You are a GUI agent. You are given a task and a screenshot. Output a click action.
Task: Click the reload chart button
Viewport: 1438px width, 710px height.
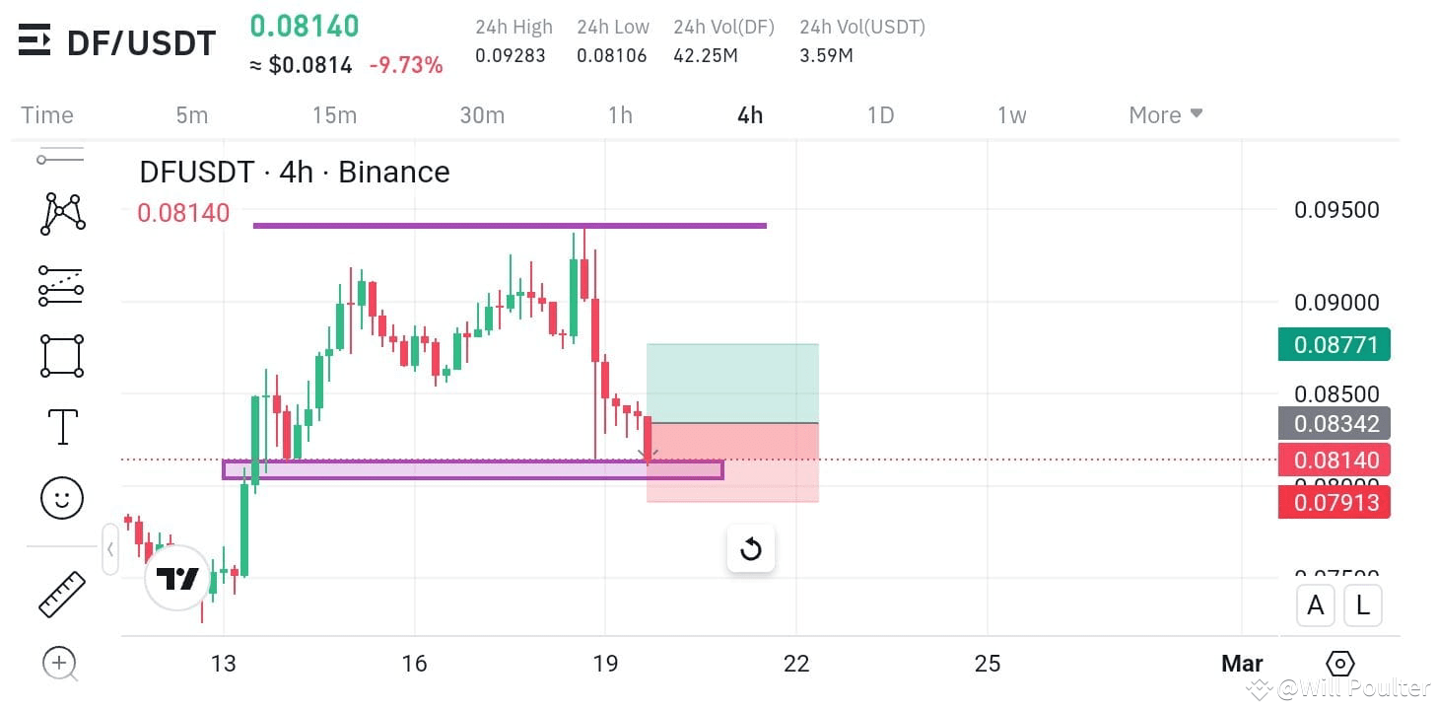pos(750,548)
